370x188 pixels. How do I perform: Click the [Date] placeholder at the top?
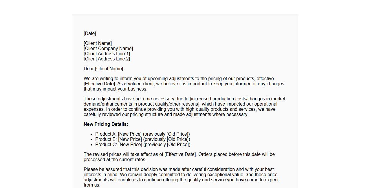tap(90, 34)
